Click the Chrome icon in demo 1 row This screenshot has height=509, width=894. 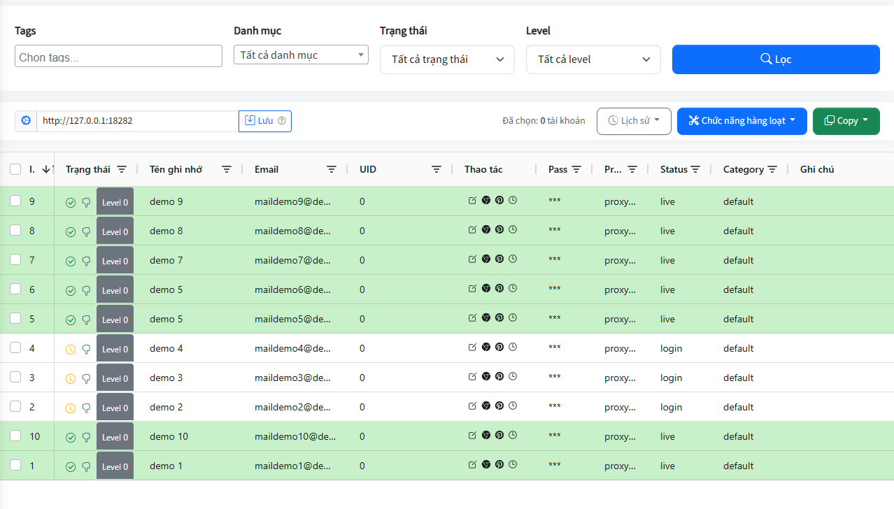(485, 464)
